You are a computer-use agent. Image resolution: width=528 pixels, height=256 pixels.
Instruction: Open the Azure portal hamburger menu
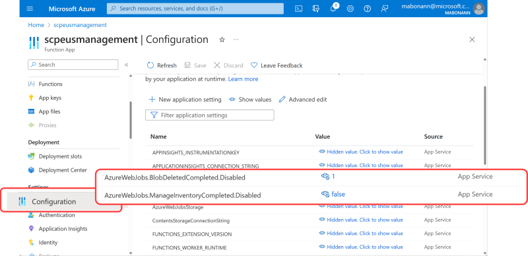30,9
